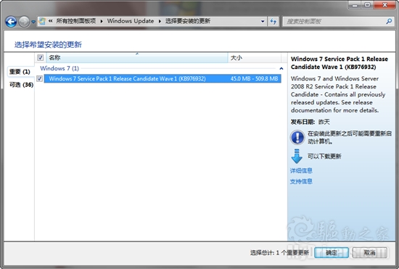Click the '取消' button
The height and width of the screenshot is (269, 399).
(370, 253)
